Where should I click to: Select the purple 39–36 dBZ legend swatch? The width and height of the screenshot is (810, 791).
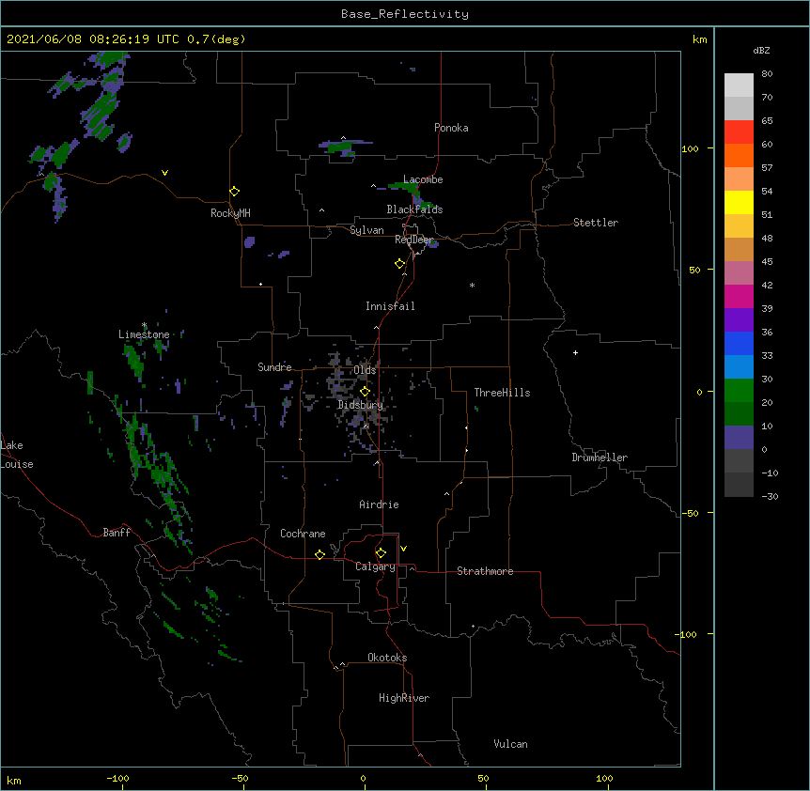[x=739, y=320]
